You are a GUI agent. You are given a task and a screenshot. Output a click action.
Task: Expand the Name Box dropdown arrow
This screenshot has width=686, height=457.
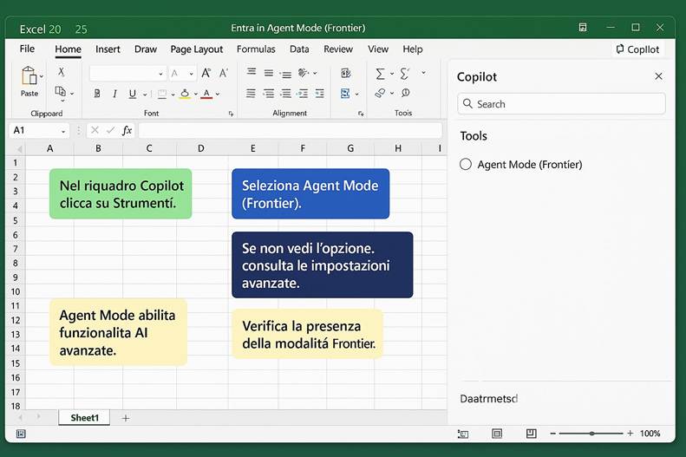tap(63, 130)
